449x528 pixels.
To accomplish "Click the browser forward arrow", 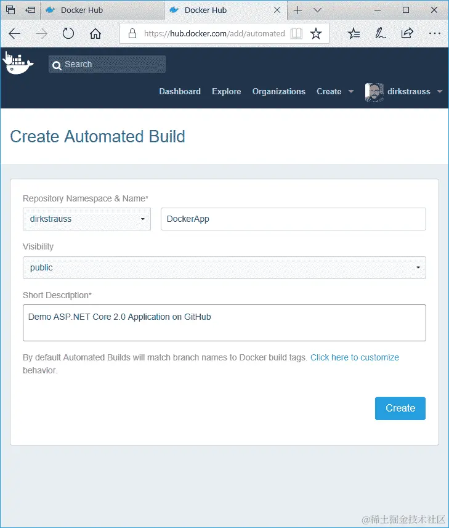I will pyautogui.click(x=41, y=33).
